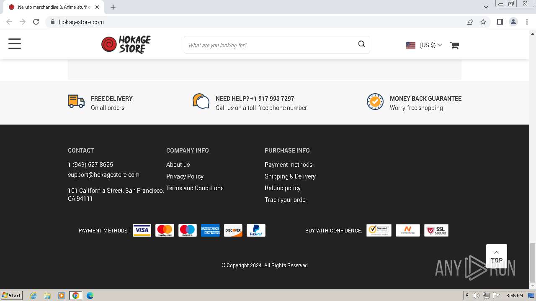536x301 pixels.
Task: Click NEED HELP? +1 917 993 7297 text
Action: click(x=255, y=99)
